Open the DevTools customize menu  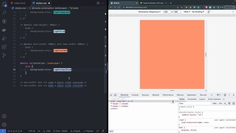point(229,95)
